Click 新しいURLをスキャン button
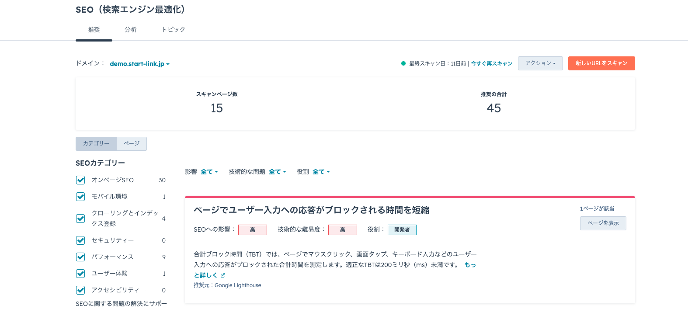688x309 pixels. (x=601, y=63)
